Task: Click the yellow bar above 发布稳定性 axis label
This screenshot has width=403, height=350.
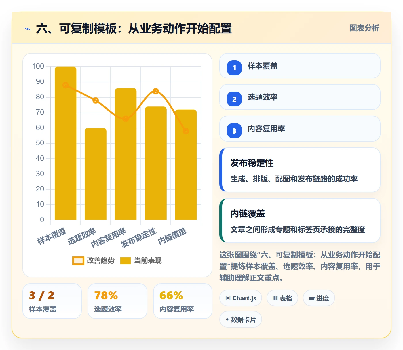Action: [156, 163]
